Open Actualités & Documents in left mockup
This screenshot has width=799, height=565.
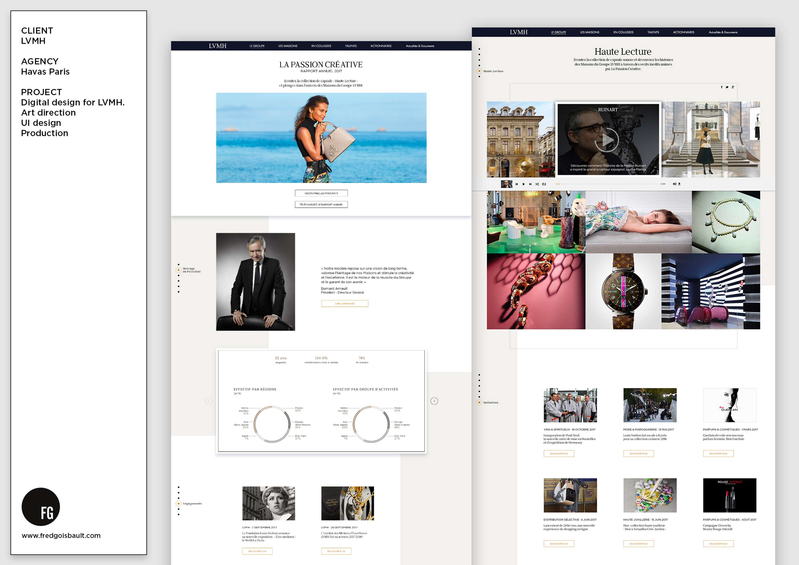[420, 46]
